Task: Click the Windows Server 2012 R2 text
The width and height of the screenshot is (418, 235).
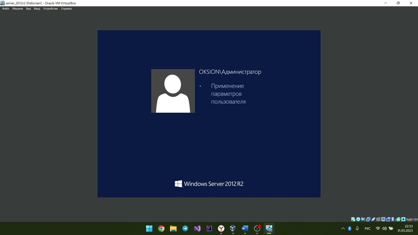Action: tap(214, 184)
